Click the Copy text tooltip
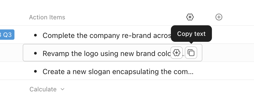 191,34
